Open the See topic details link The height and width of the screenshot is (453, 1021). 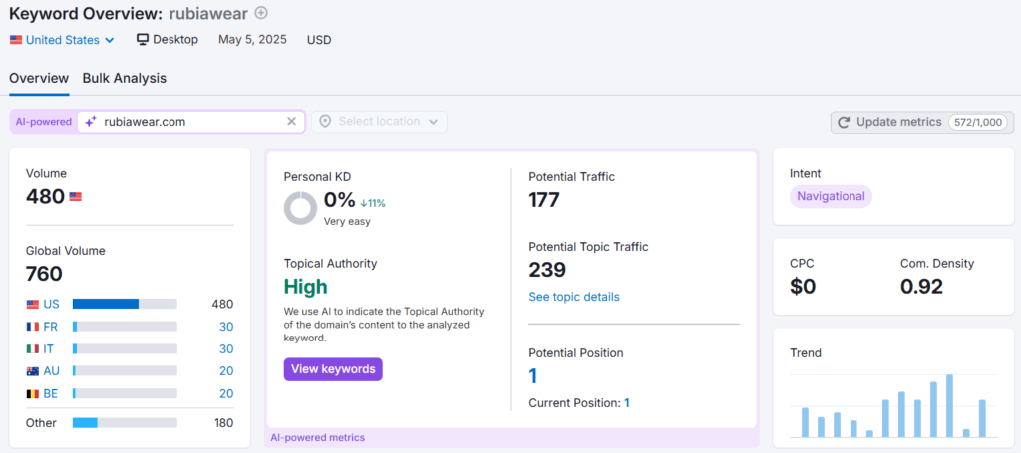[574, 297]
